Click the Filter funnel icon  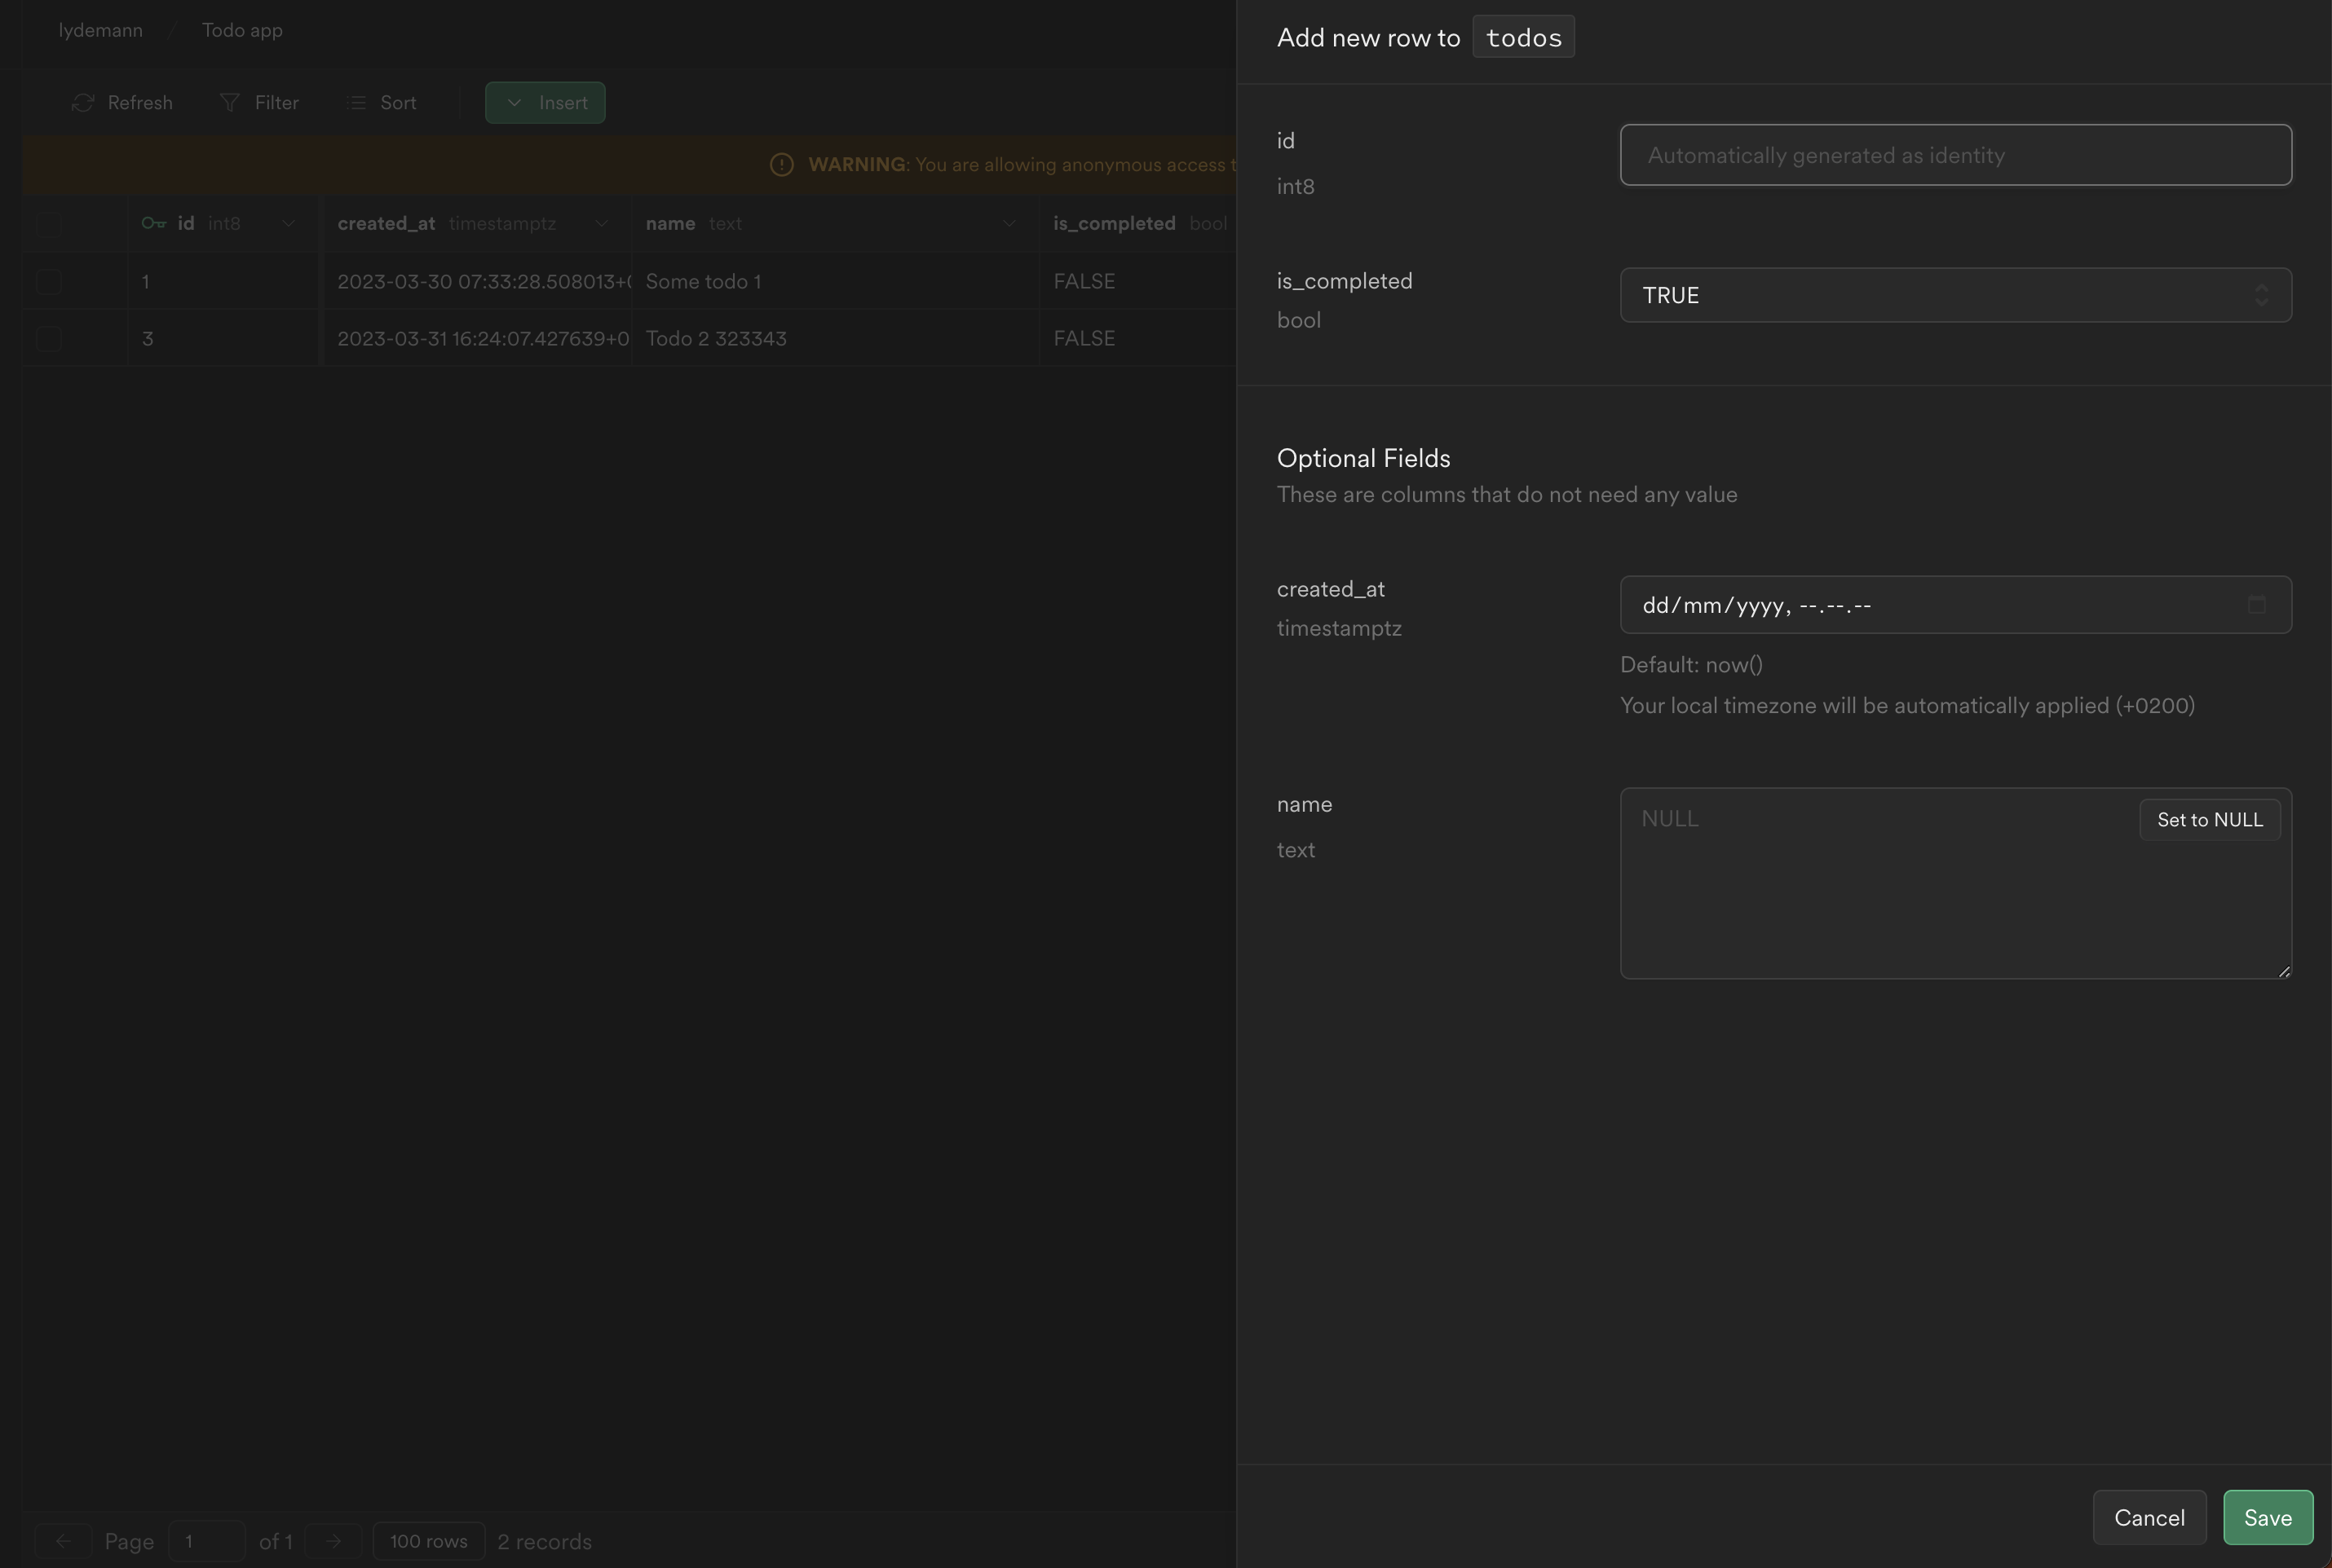229,103
